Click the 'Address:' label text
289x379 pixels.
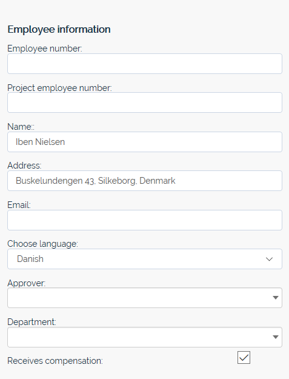(x=24, y=166)
